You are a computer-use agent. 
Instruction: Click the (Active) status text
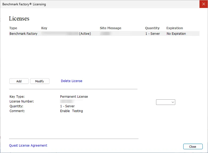[x=85, y=34]
